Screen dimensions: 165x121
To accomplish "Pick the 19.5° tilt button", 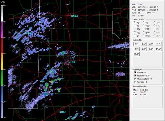I will [136, 54].
